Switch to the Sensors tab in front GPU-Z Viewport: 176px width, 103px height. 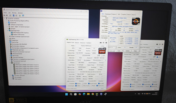click(x=77, y=43)
